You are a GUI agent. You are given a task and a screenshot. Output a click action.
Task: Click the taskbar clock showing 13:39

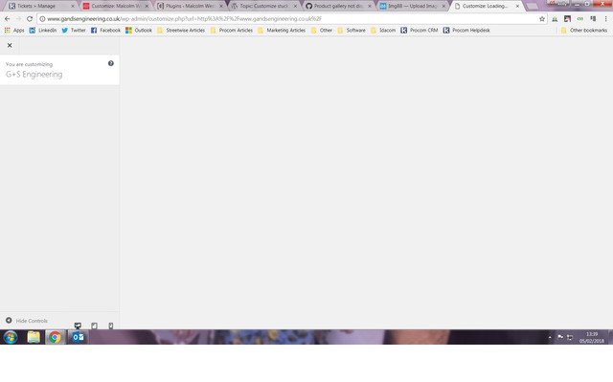[592, 337]
